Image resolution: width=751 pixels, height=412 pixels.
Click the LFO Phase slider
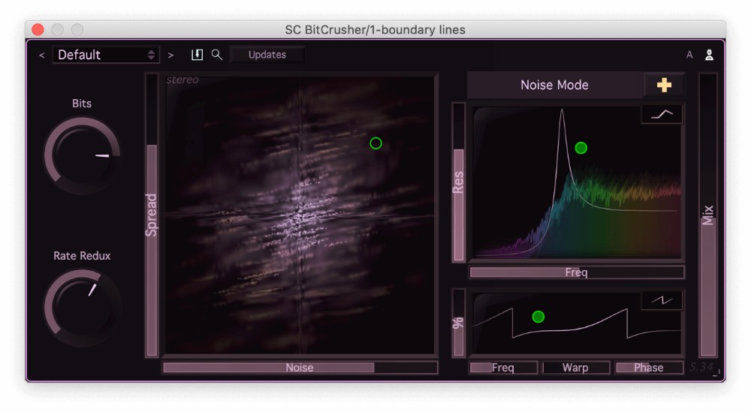pos(648,368)
